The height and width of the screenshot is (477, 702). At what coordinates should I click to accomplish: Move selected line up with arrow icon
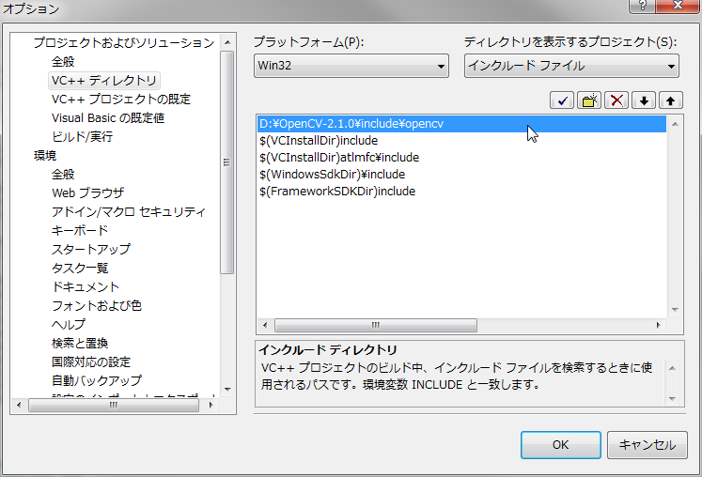[x=670, y=100]
